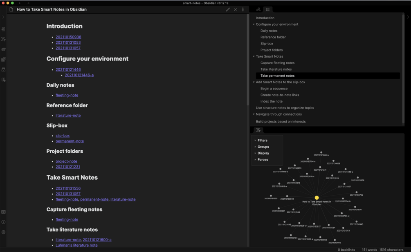Click the document icon beside the note title
Screen dimensions: 411x252
pos(11,9)
